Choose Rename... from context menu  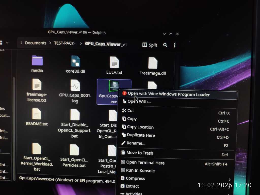click(x=136, y=143)
